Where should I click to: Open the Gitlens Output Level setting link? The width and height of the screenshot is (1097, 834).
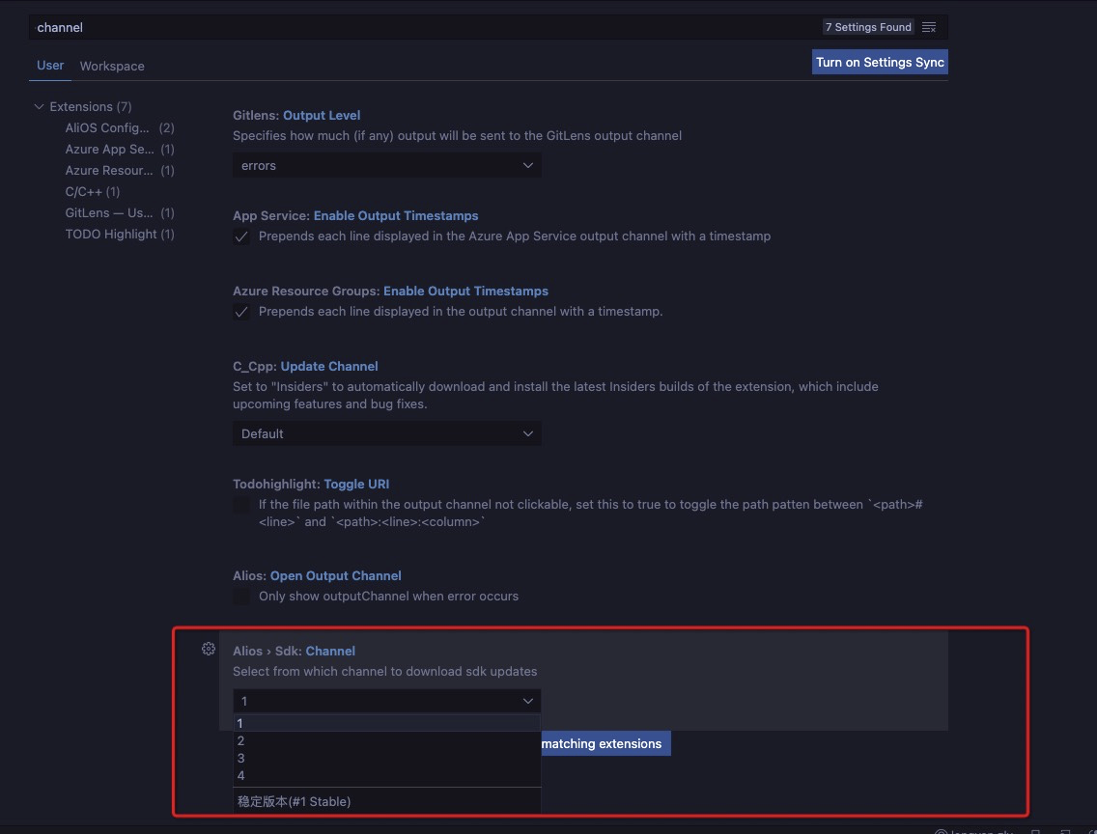click(x=322, y=114)
